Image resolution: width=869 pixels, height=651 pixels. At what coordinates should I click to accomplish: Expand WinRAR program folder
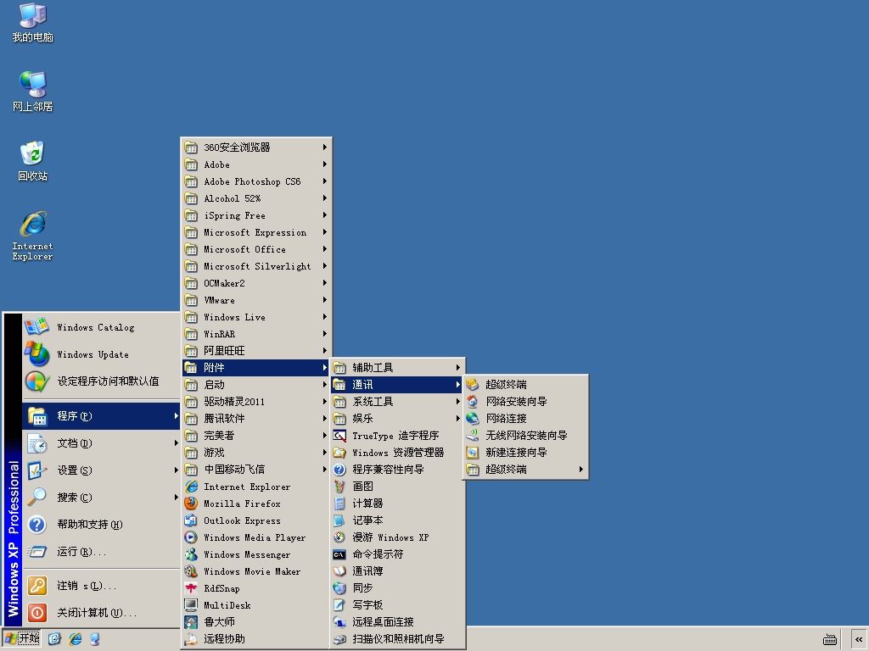pyautogui.click(x=256, y=334)
